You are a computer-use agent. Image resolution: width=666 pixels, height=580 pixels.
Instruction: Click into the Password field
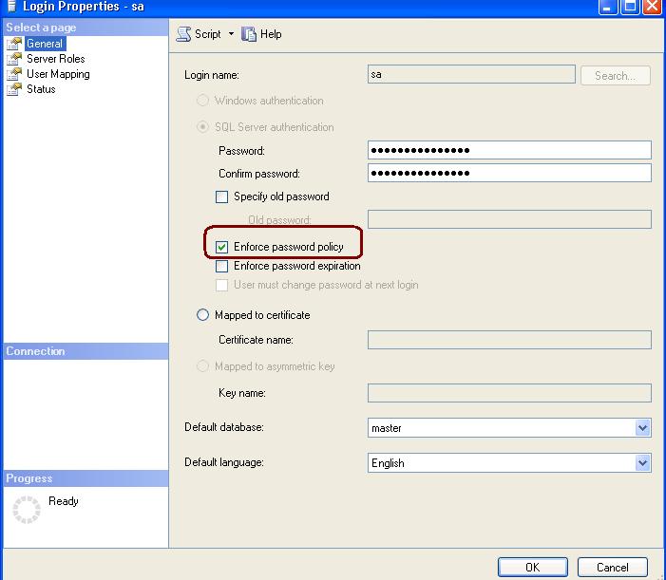(x=508, y=150)
